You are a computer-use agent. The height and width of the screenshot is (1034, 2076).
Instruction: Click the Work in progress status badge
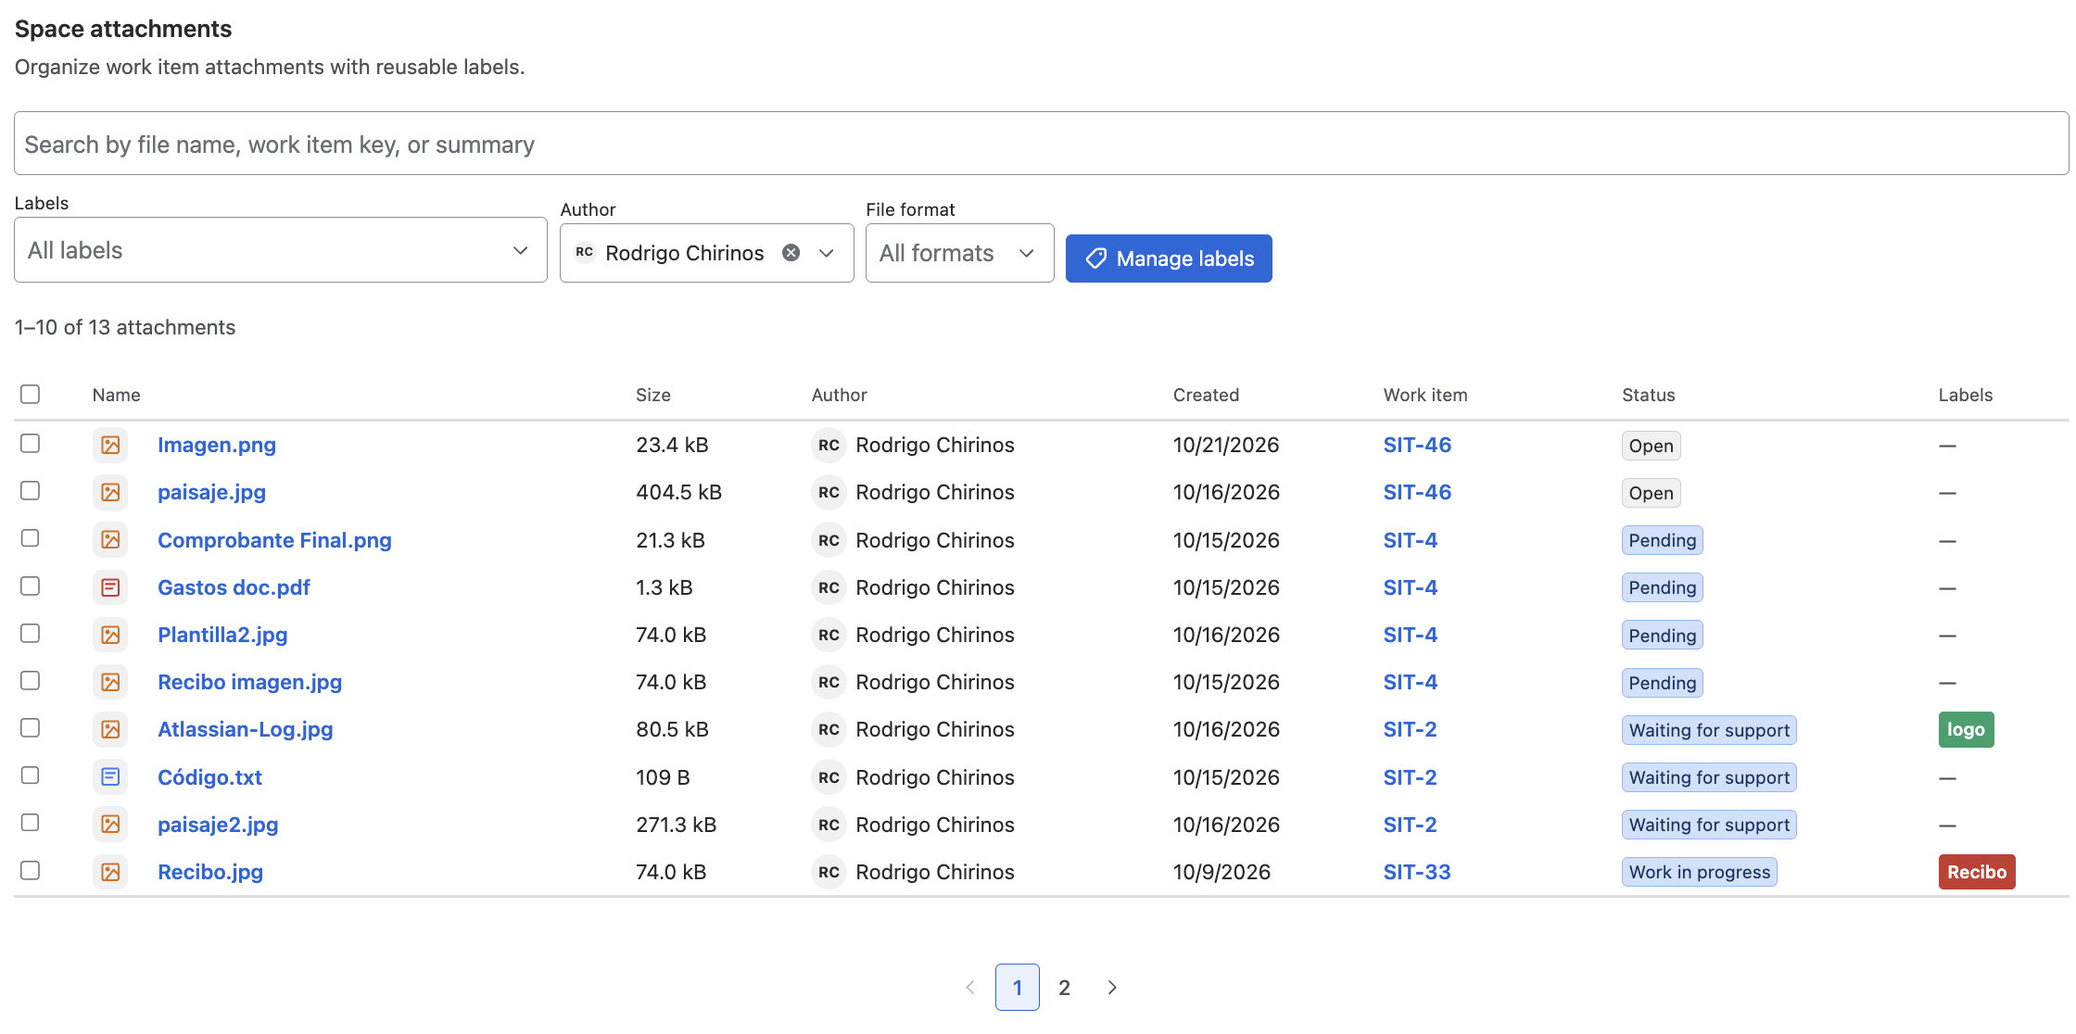point(1699,872)
